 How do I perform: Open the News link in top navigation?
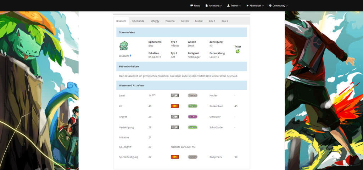(x=195, y=6)
